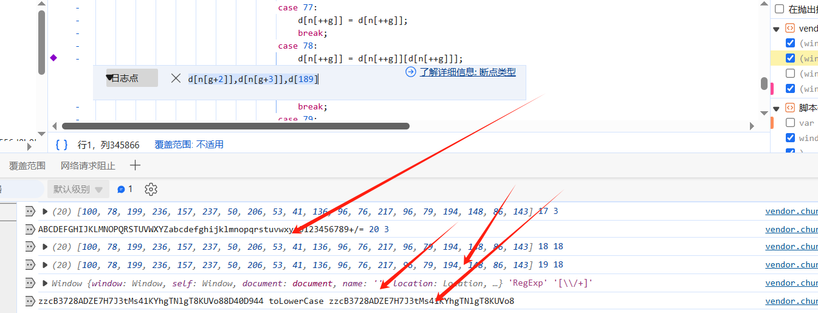
Task: Click the 覆盖范围: 不适用 status link
Action: pos(189,145)
